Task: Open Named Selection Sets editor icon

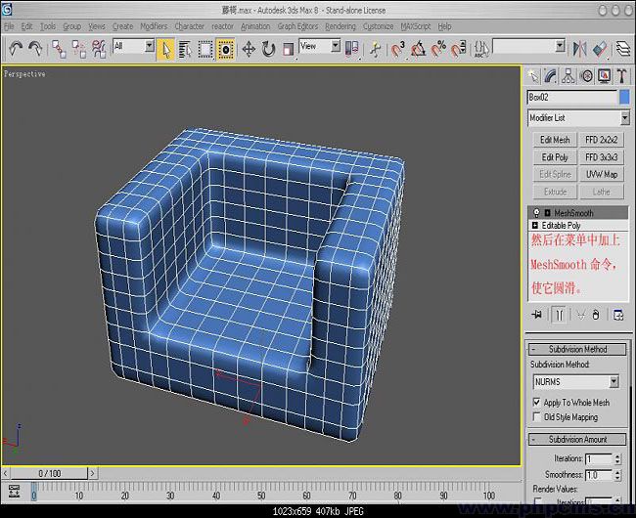Action: pos(481,50)
